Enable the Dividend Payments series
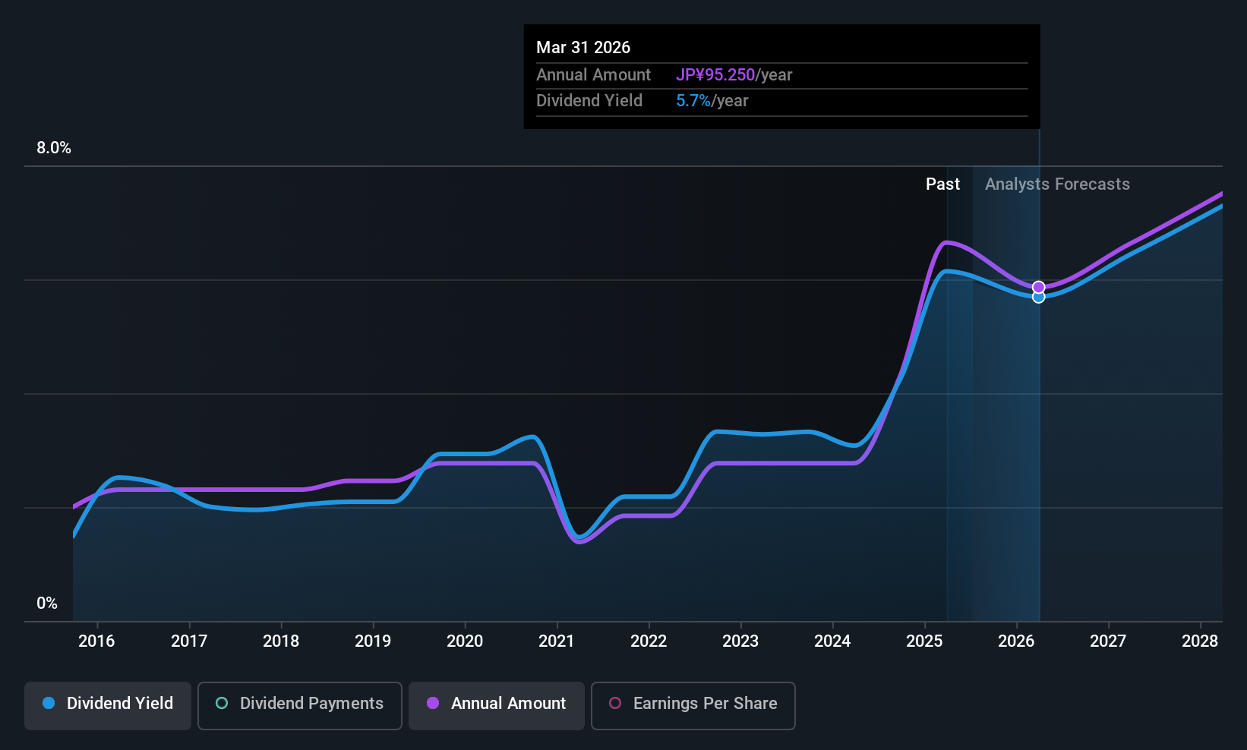The height and width of the screenshot is (750, 1247). [x=300, y=706]
